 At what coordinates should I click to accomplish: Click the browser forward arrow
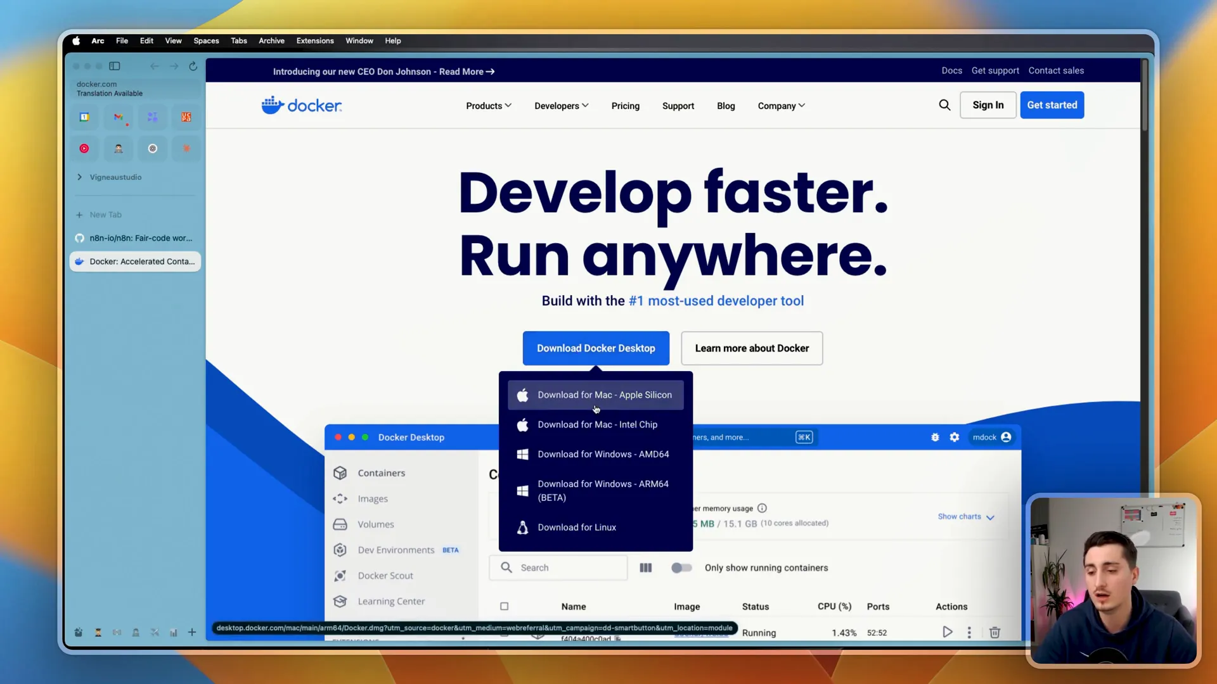[174, 66]
